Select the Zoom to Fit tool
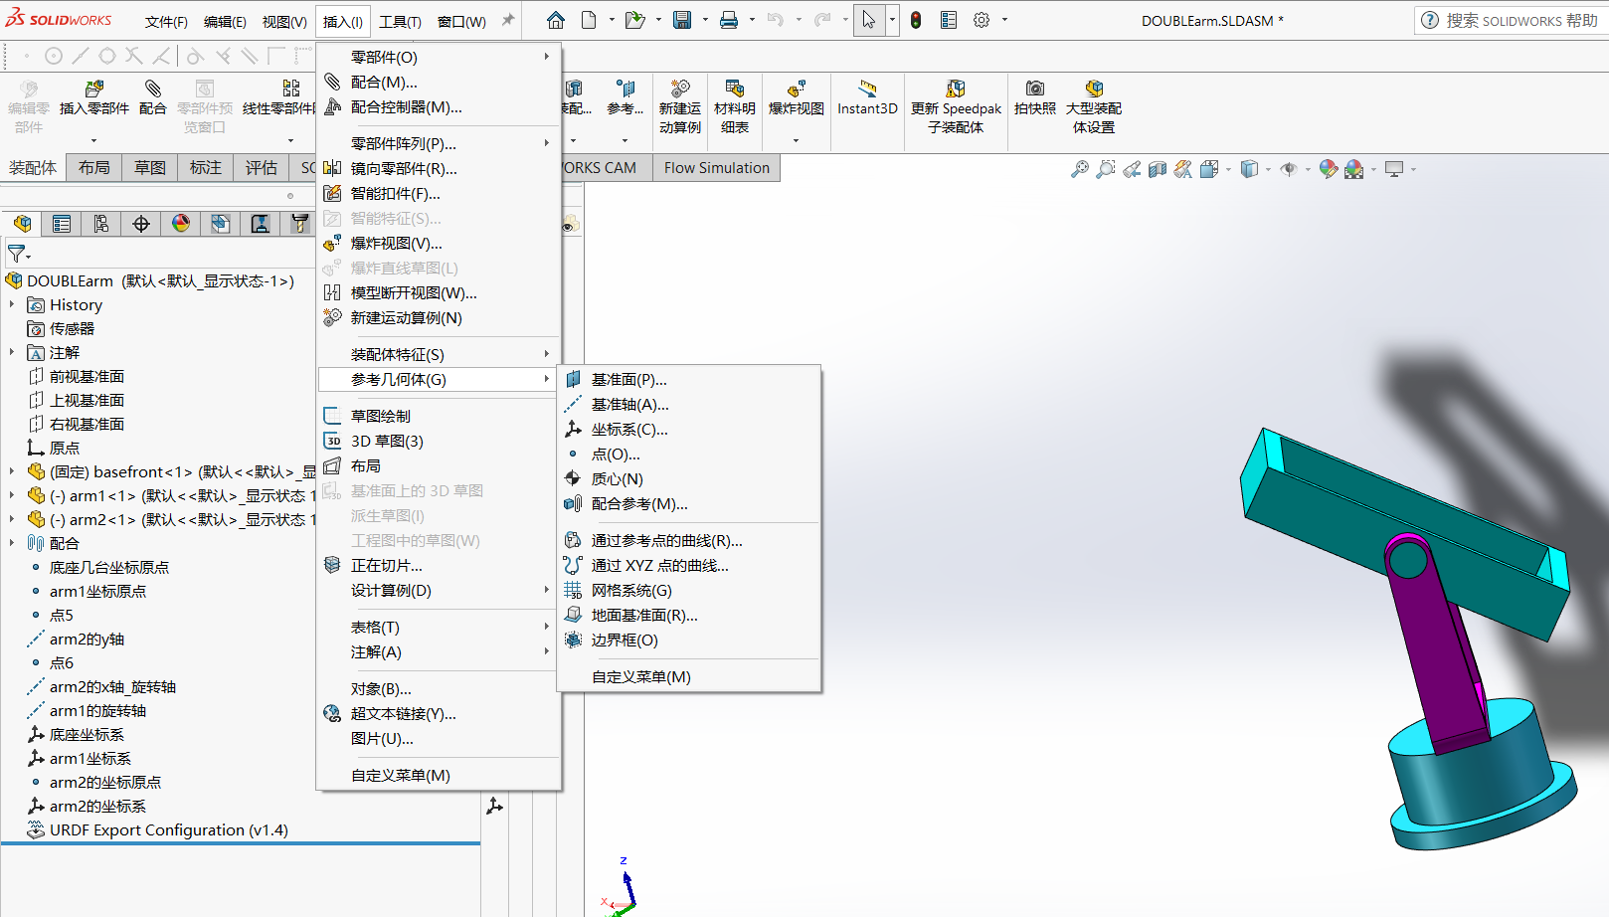Viewport: 1609px width, 917px height. [x=1080, y=168]
